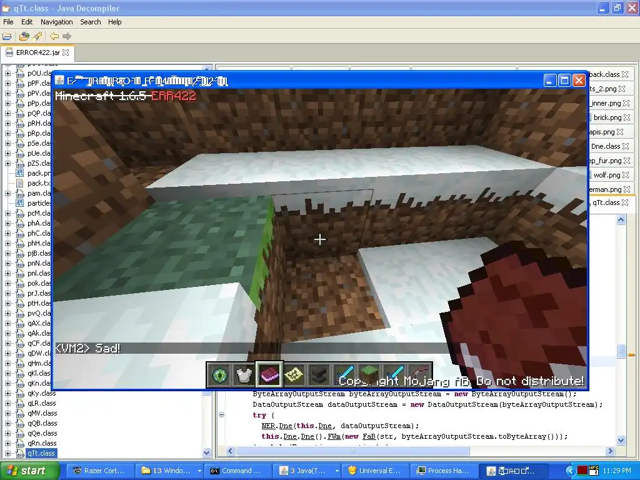
Task: Open the Command Prompt taskbar button
Action: (x=237, y=471)
